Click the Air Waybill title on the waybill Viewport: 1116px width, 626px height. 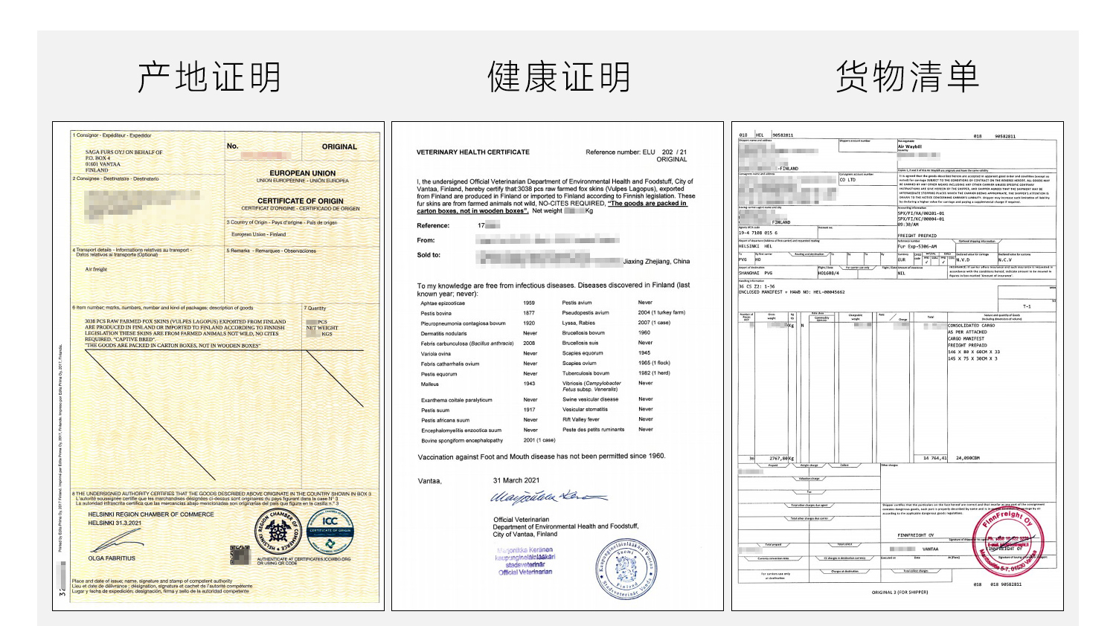[910, 147]
